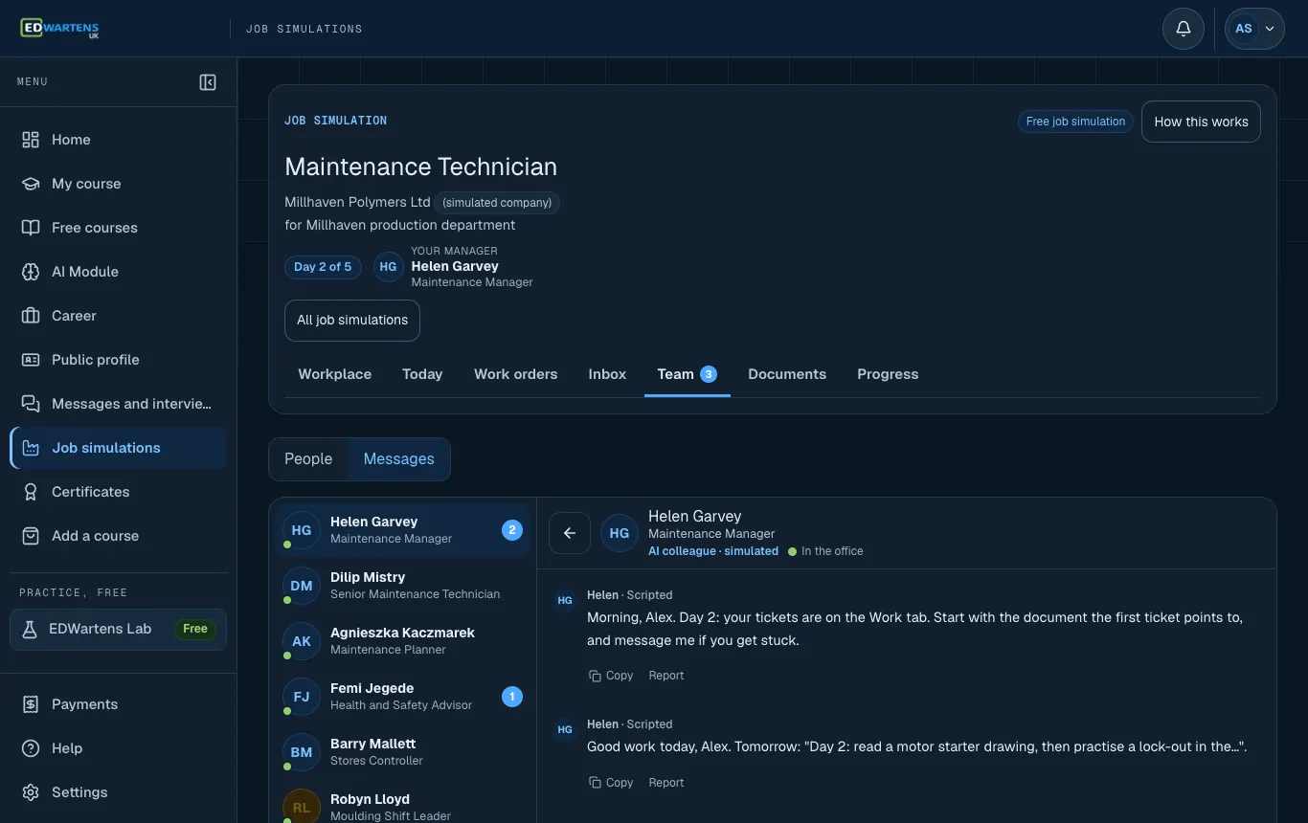
Task: Report the 'Good work today' message
Action: coord(666,783)
